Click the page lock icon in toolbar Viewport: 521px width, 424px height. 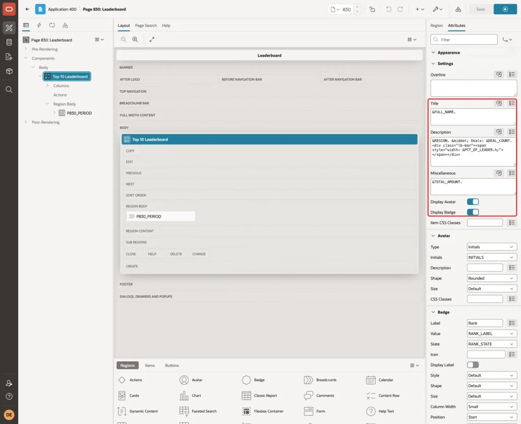[x=372, y=9]
